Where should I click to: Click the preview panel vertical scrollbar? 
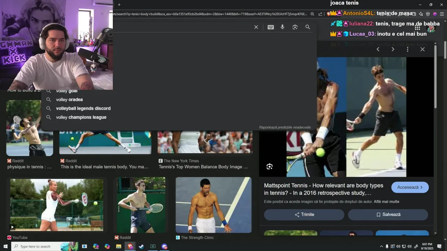(x=435, y=77)
